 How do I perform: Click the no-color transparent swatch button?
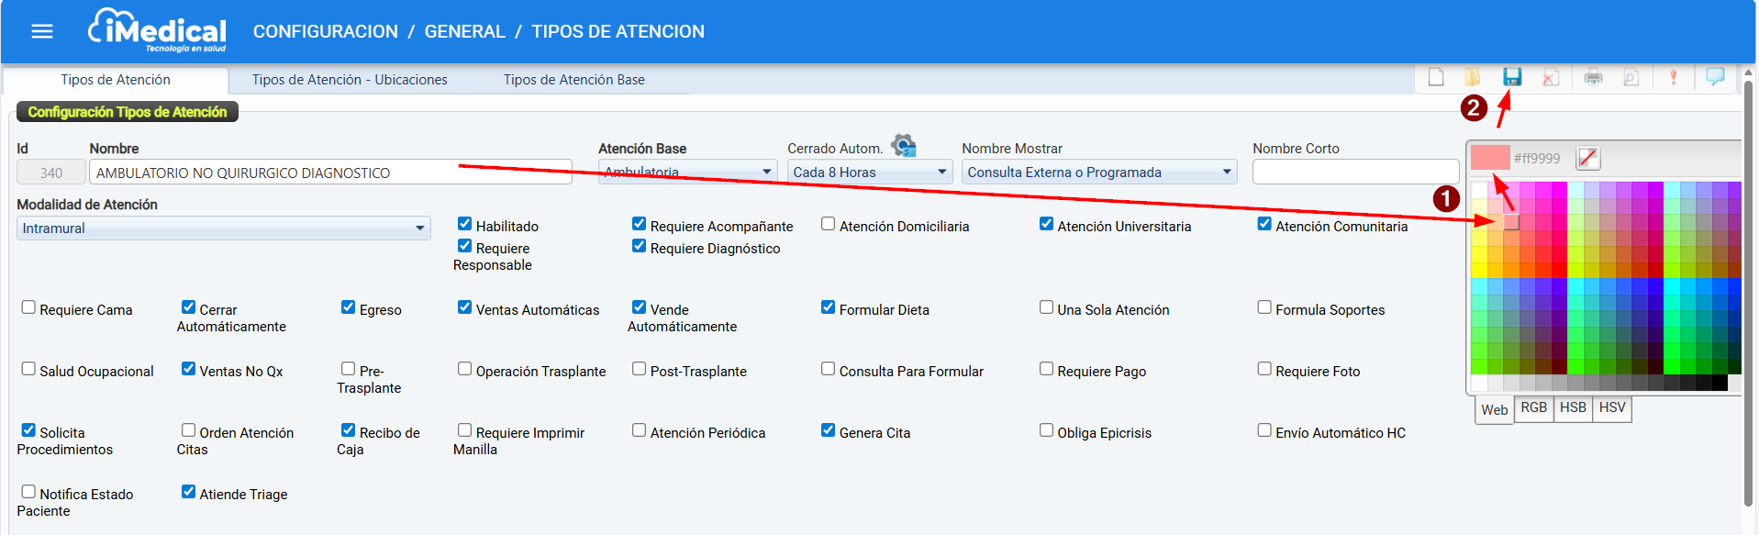pos(1587,158)
